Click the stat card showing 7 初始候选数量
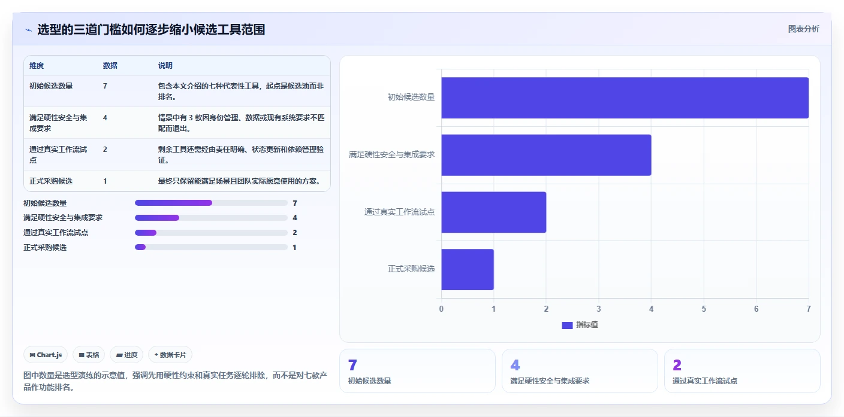 coord(417,371)
